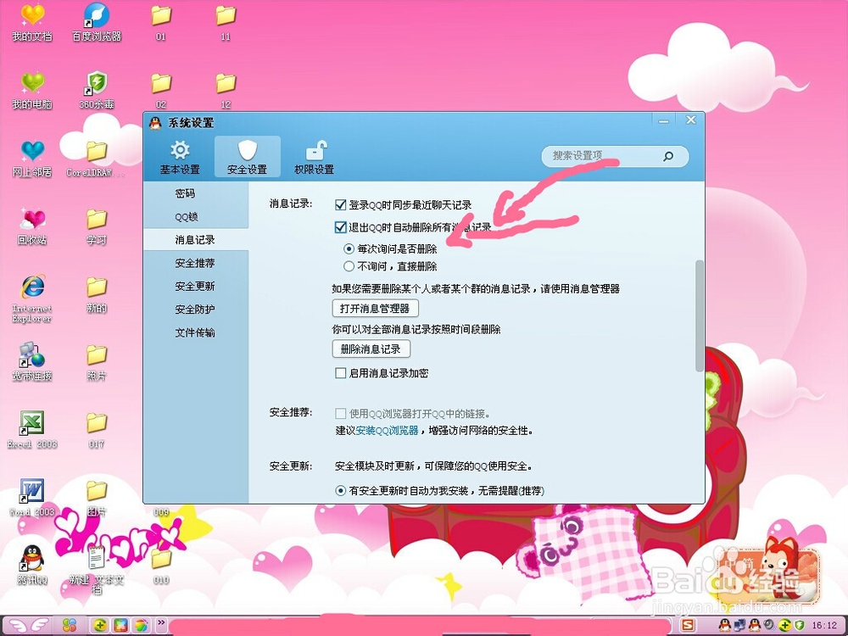This screenshot has width=848, height=636.
Task: Select radio 不询问，直接删除
Action: click(x=349, y=266)
